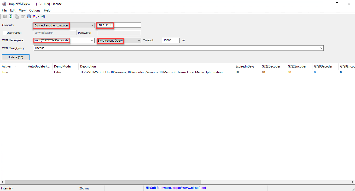Click the Find toolbar icon
This screenshot has width=355, height=191.
click(x=29, y=16)
